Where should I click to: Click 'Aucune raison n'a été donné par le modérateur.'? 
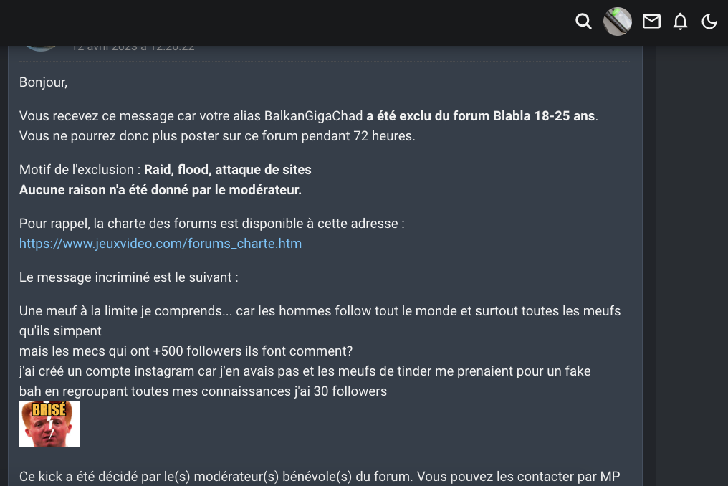160,190
